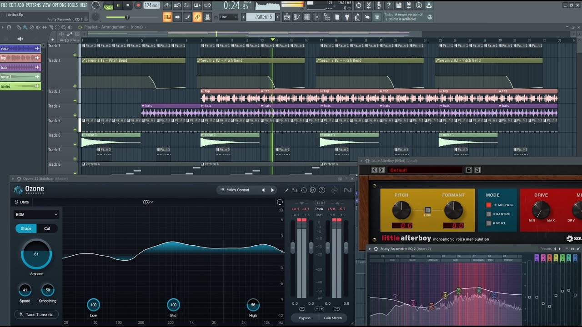Open the OPTIONS menu
Viewport: 582px width, 327px height.
pos(59,5)
